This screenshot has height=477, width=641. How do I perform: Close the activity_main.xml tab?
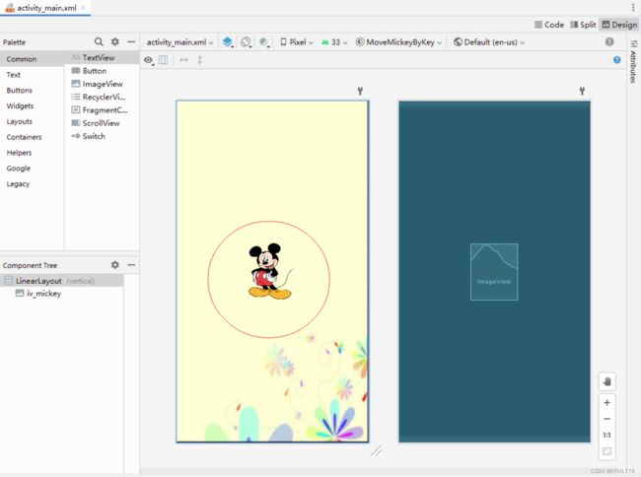pos(84,7)
